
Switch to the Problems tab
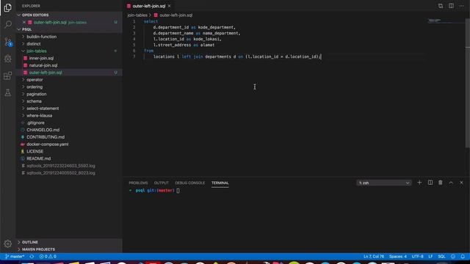138,183
